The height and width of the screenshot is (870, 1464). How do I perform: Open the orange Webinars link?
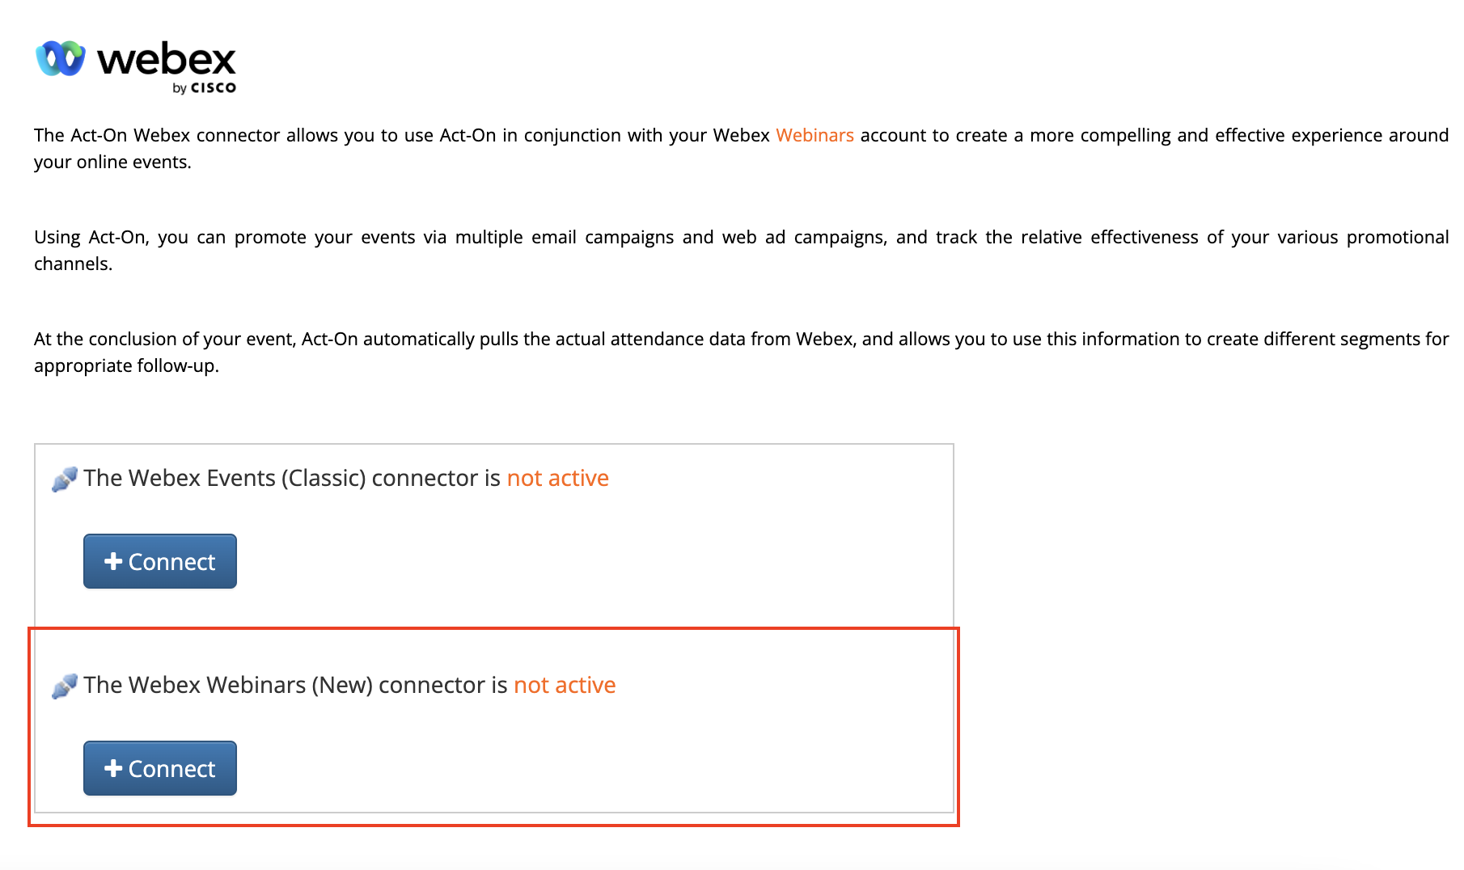[x=815, y=135]
